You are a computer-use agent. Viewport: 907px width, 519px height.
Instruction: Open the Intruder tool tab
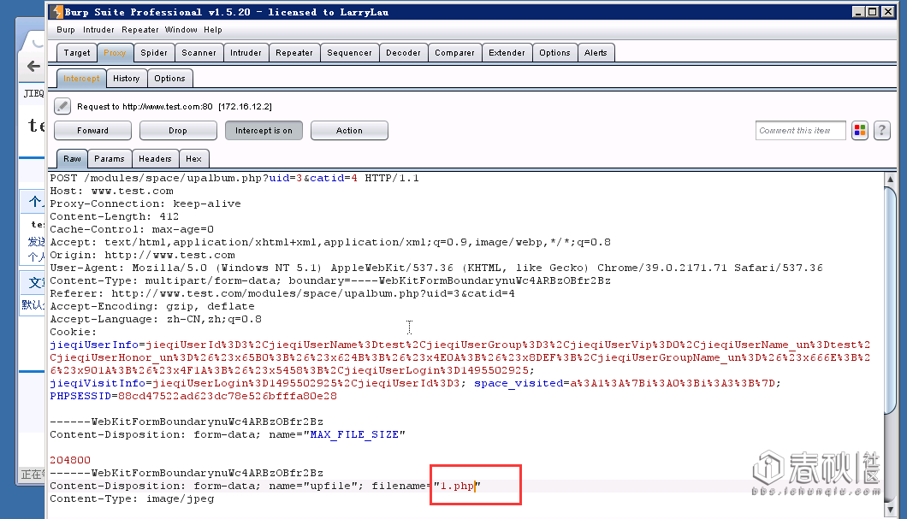click(x=246, y=53)
